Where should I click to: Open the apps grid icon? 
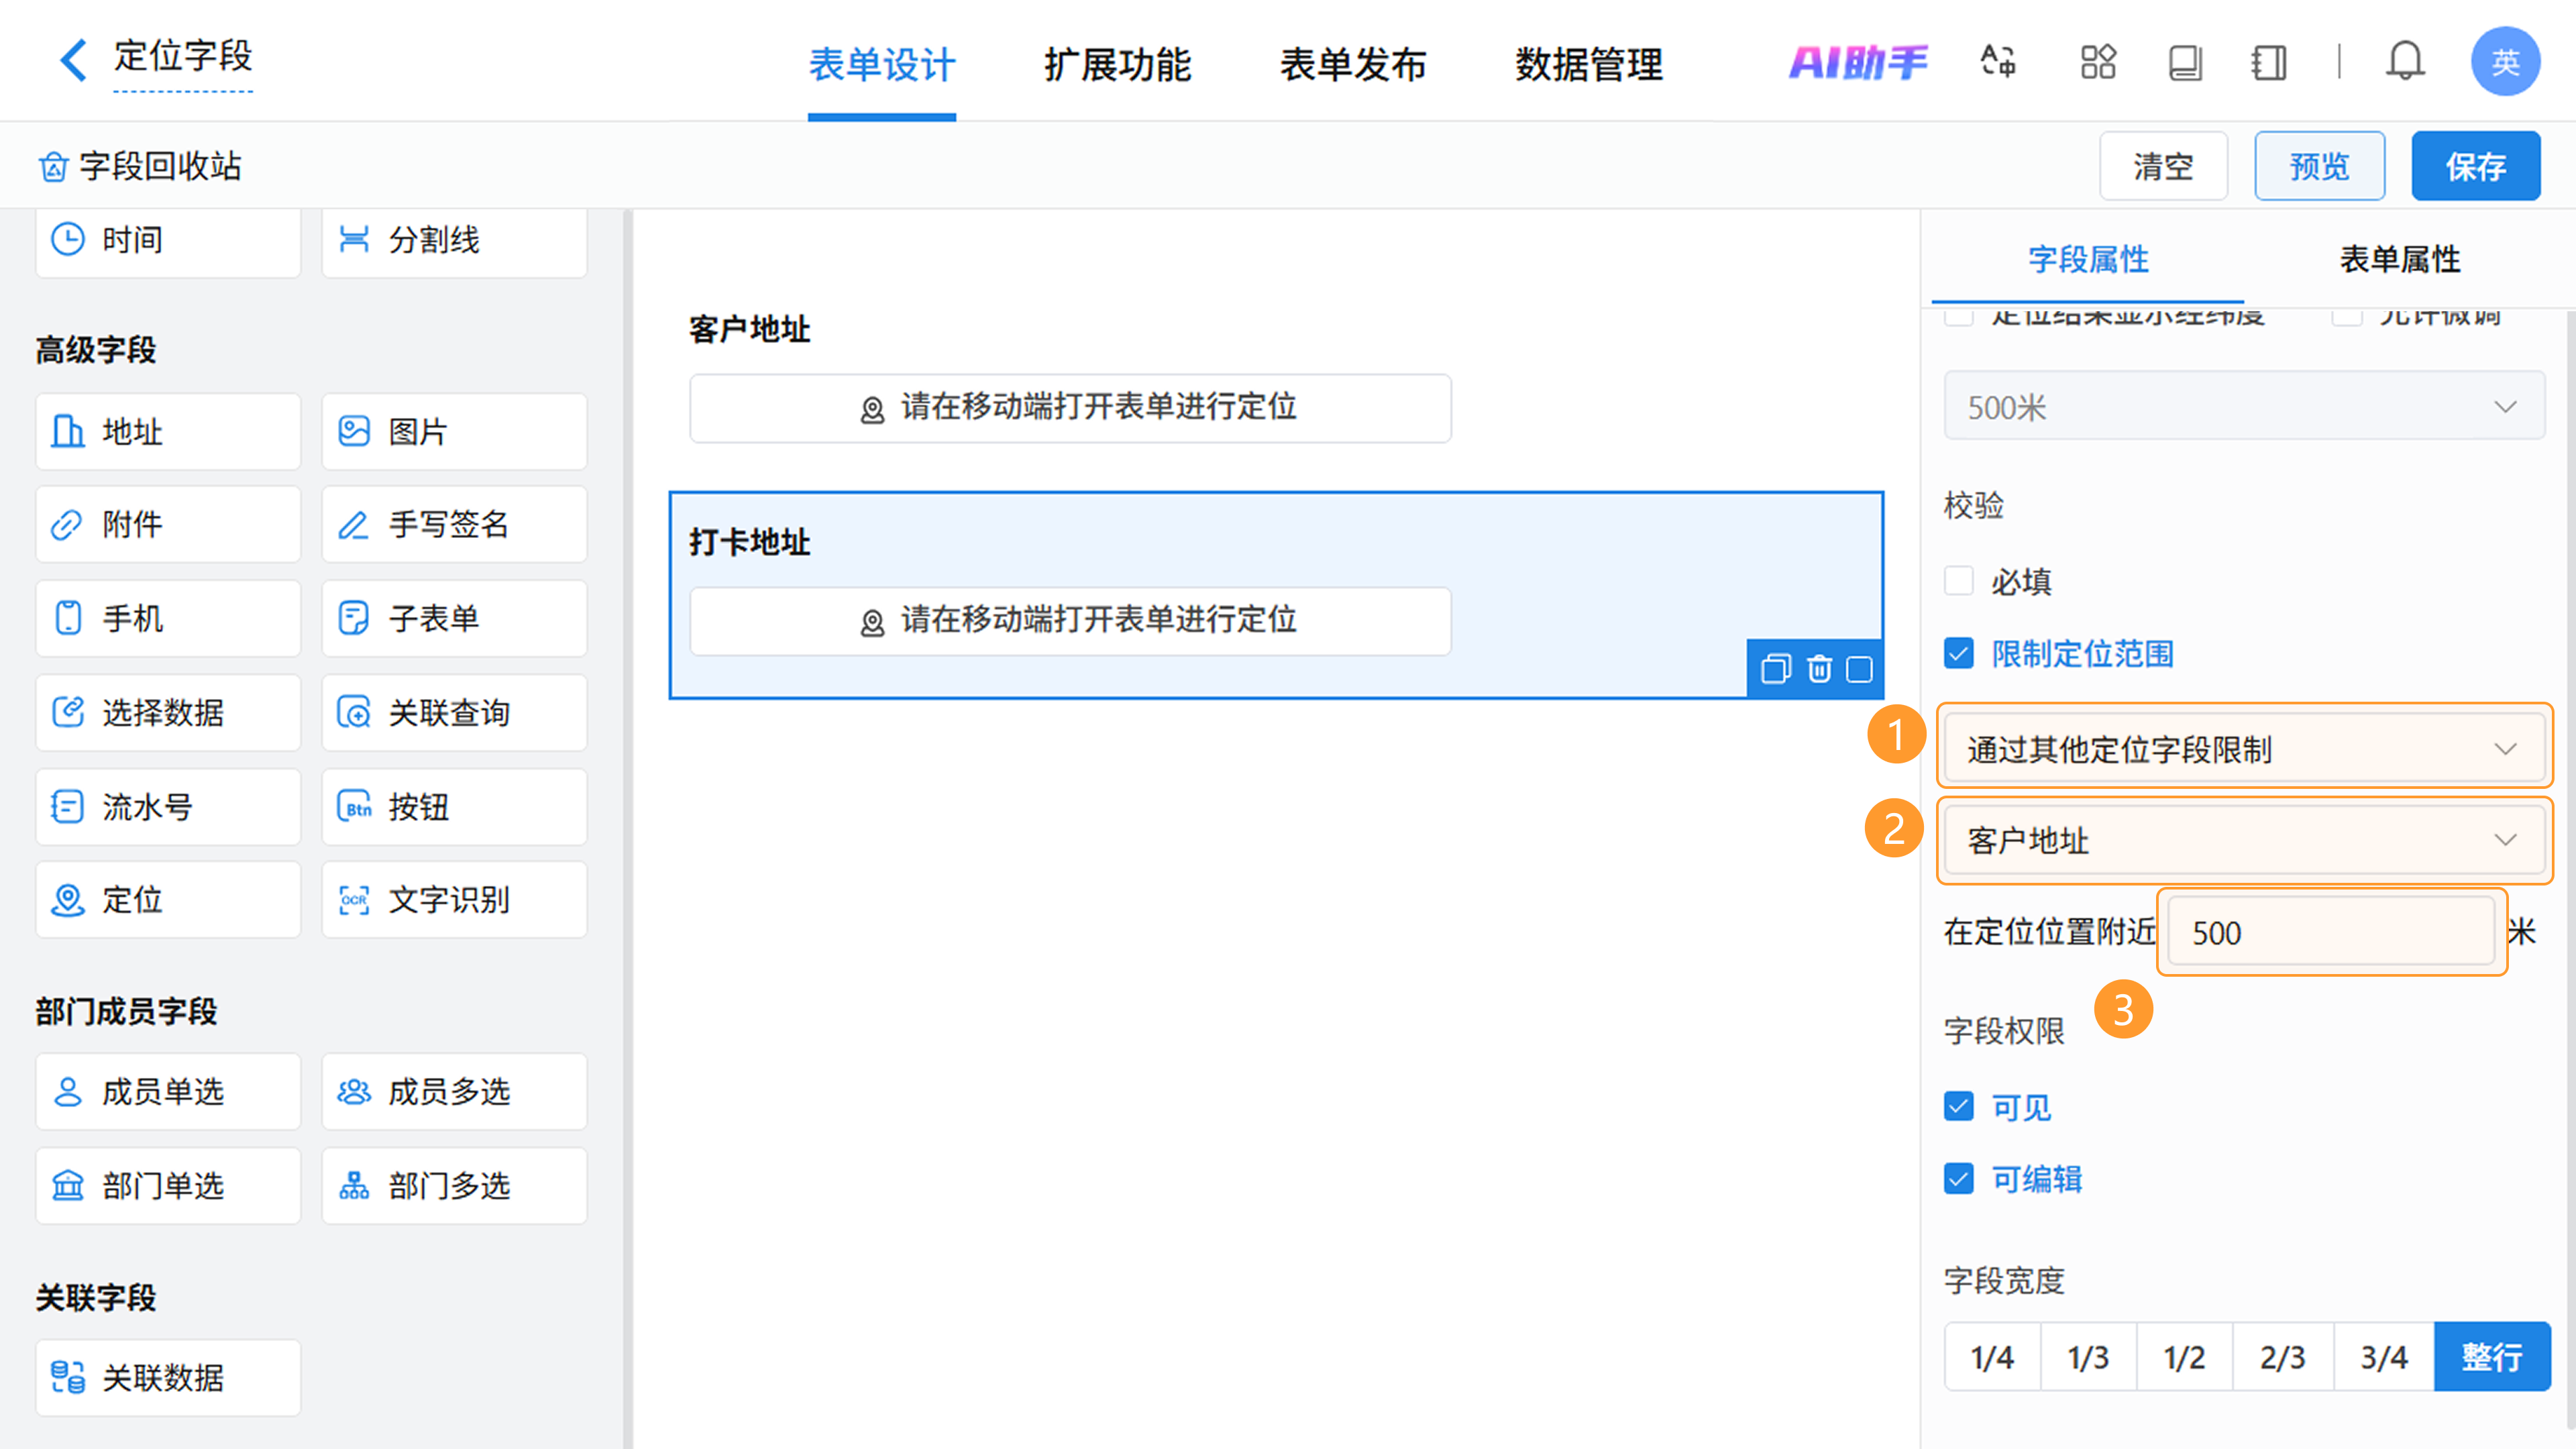coord(2097,62)
